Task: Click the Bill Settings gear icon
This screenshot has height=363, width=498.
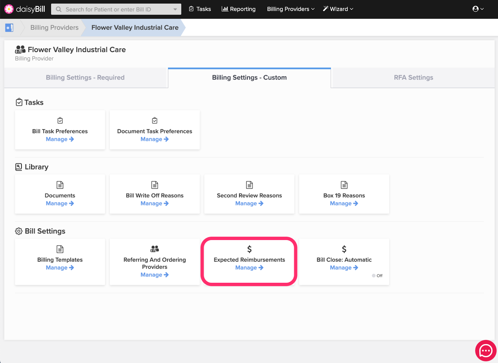Action: 19,231
